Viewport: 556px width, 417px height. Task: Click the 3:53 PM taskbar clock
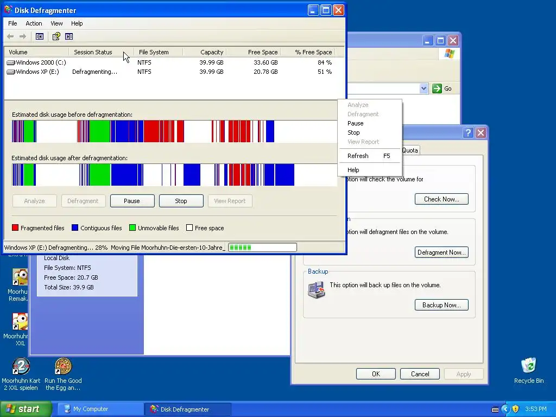(x=535, y=409)
